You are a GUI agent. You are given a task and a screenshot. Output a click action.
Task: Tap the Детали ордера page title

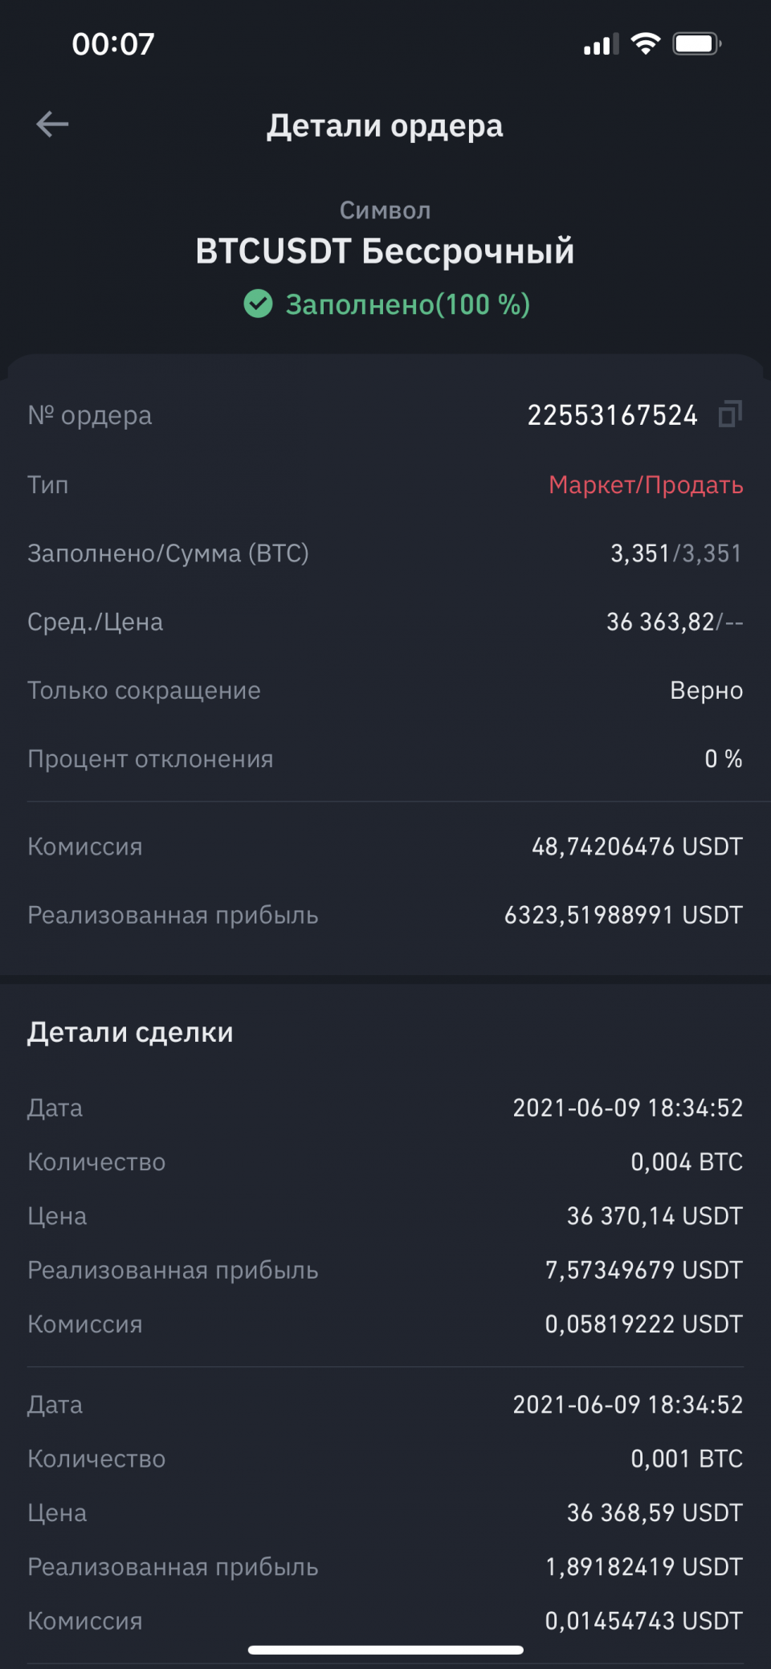[385, 126]
